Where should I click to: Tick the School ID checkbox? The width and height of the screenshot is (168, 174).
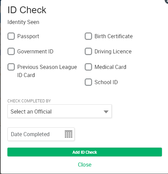(x=88, y=82)
